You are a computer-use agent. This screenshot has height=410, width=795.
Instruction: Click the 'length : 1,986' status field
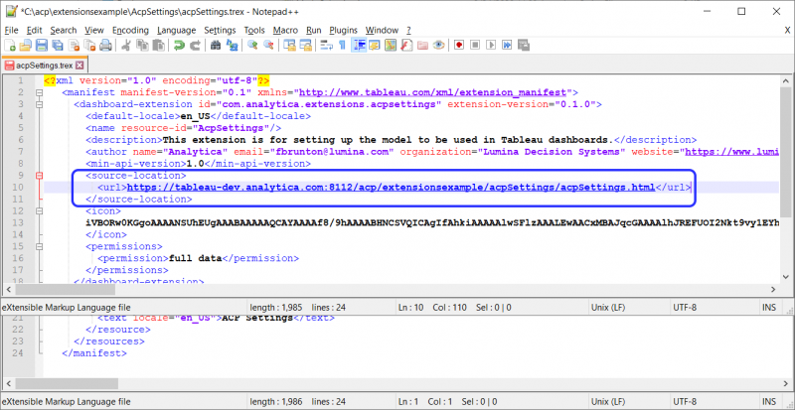tap(276, 401)
